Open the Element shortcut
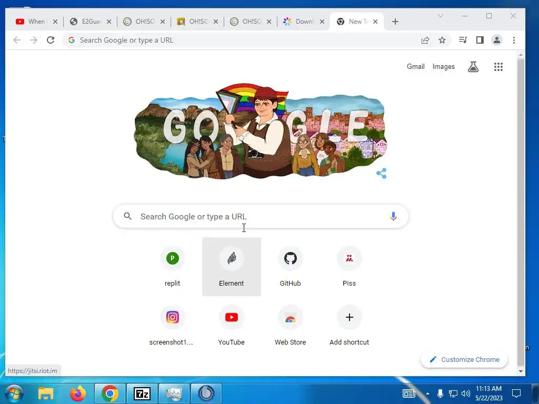Image resolution: width=539 pixels, height=404 pixels. [x=232, y=267]
